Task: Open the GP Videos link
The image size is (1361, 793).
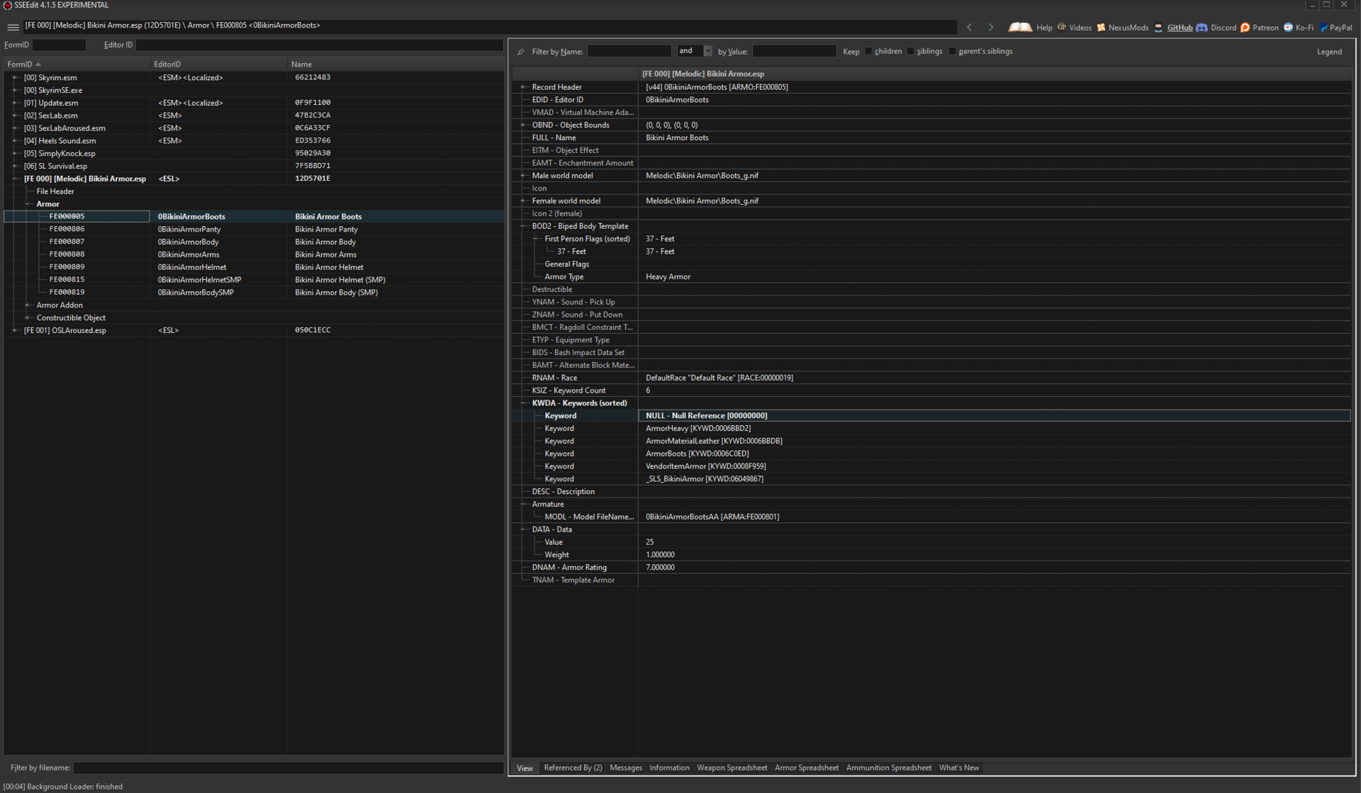Action: [x=1075, y=27]
